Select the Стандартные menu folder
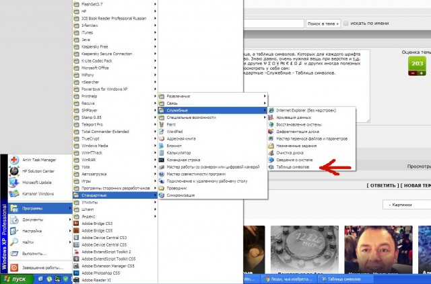Image resolution: width=431 pixels, height=284 pixels. point(115,195)
